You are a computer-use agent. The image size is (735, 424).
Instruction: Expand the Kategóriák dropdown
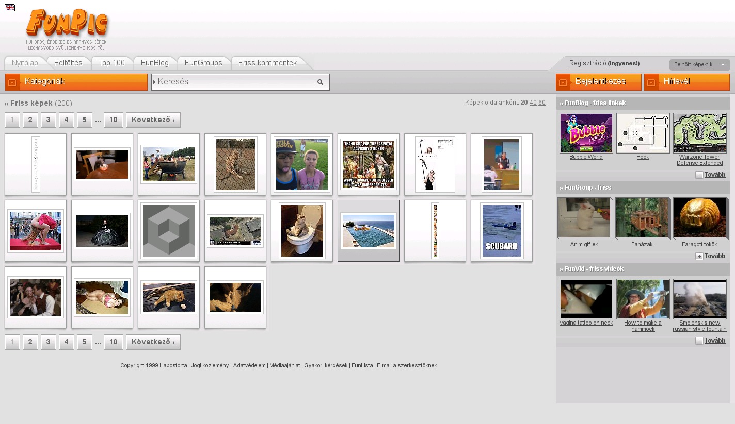pyautogui.click(x=76, y=82)
